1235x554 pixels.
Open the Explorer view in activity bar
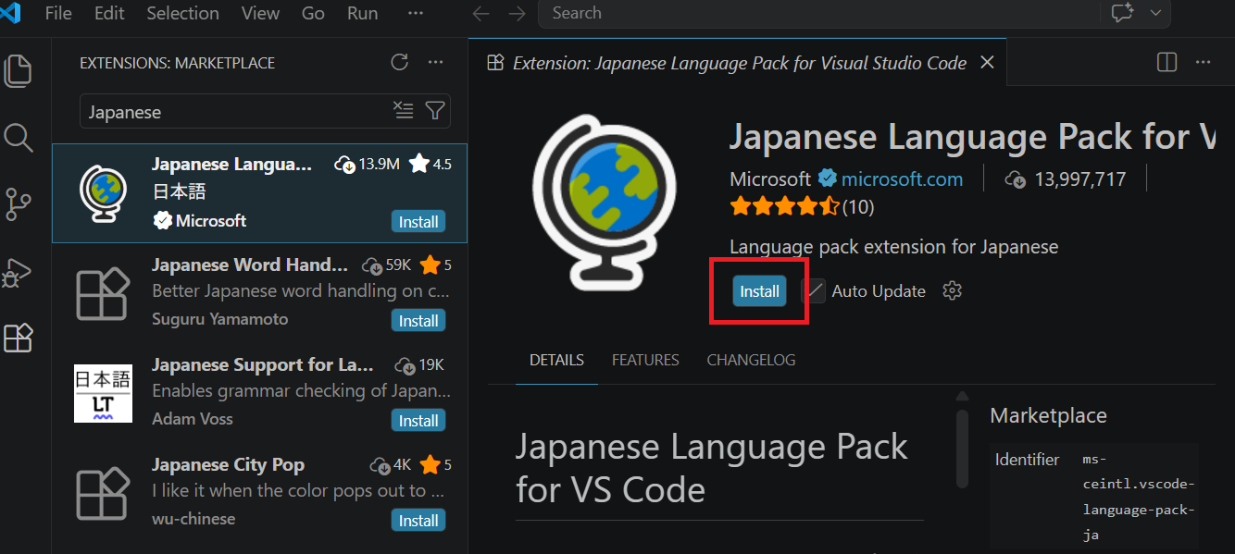pyautogui.click(x=19, y=71)
